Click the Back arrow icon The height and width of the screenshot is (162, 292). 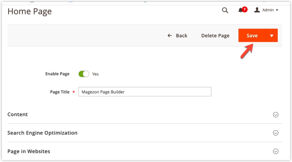point(170,36)
